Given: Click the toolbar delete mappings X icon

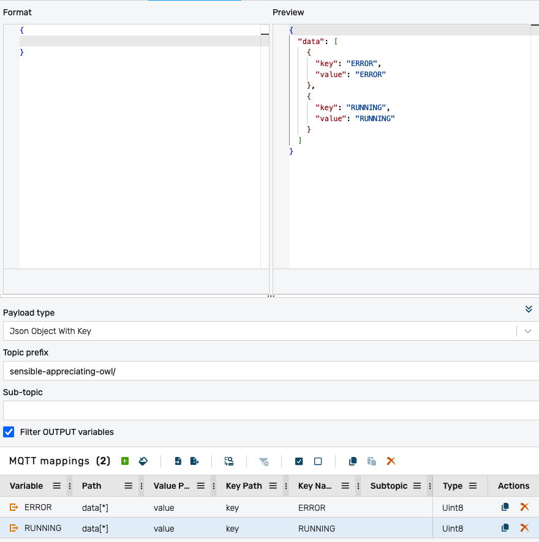Looking at the screenshot, I should point(391,461).
